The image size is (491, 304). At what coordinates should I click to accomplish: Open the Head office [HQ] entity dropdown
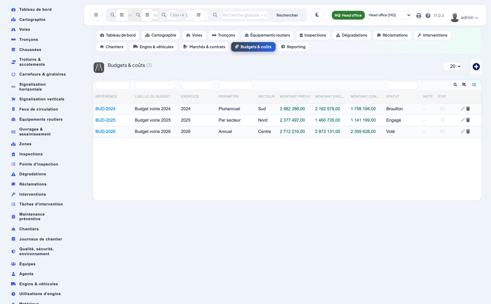tap(389, 15)
